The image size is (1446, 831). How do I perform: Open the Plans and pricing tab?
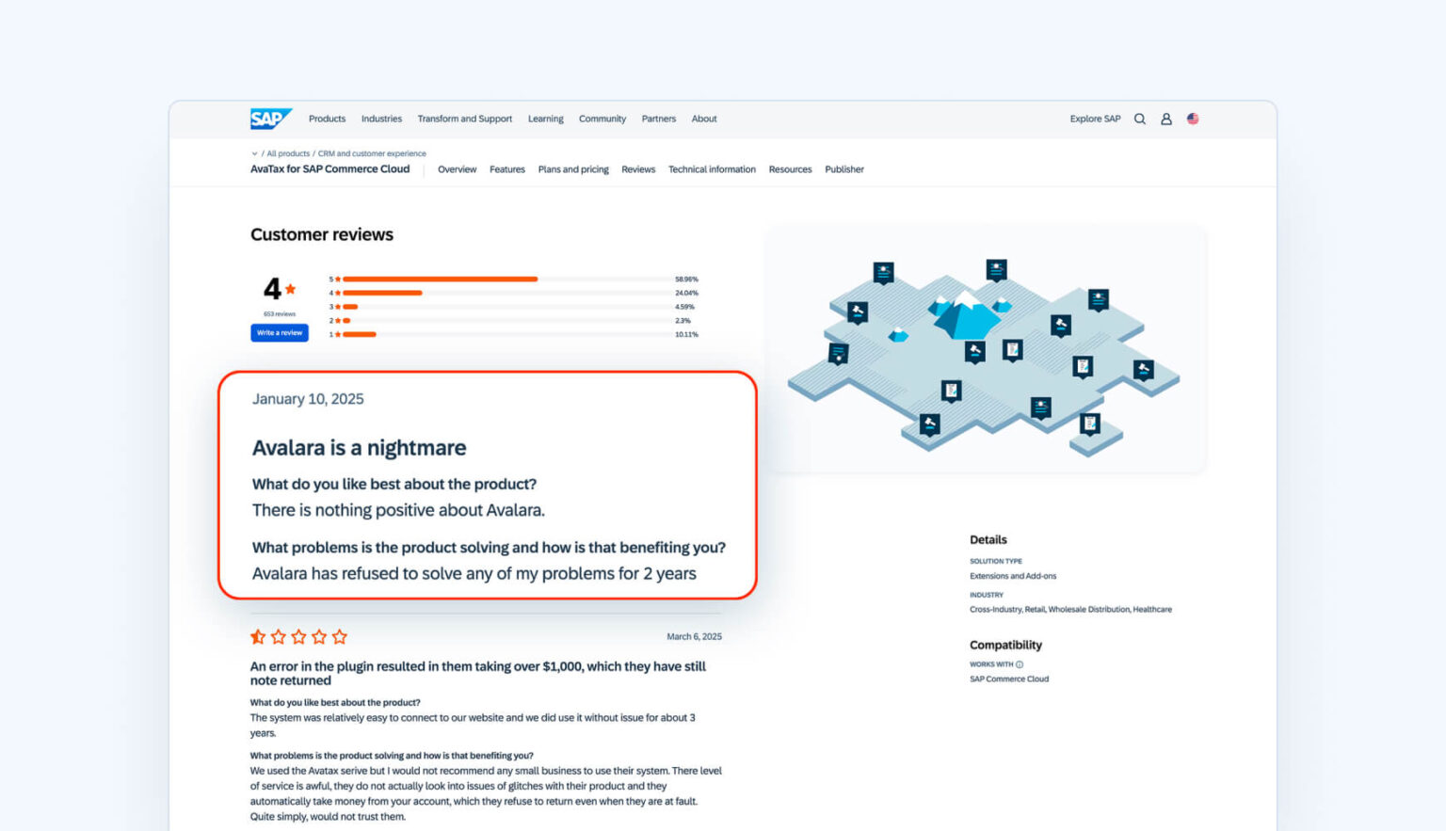(573, 169)
